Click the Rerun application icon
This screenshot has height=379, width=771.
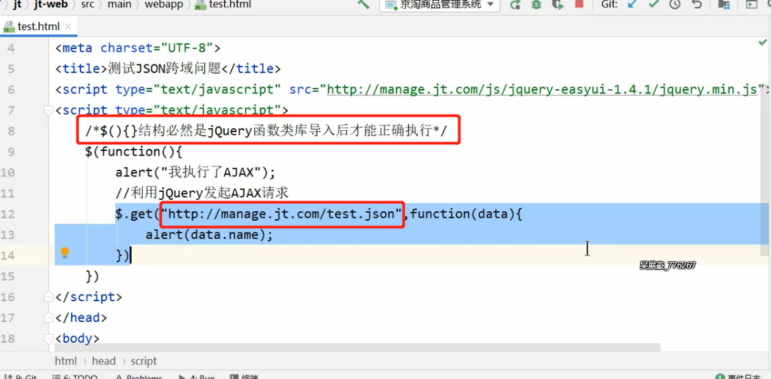(515, 5)
